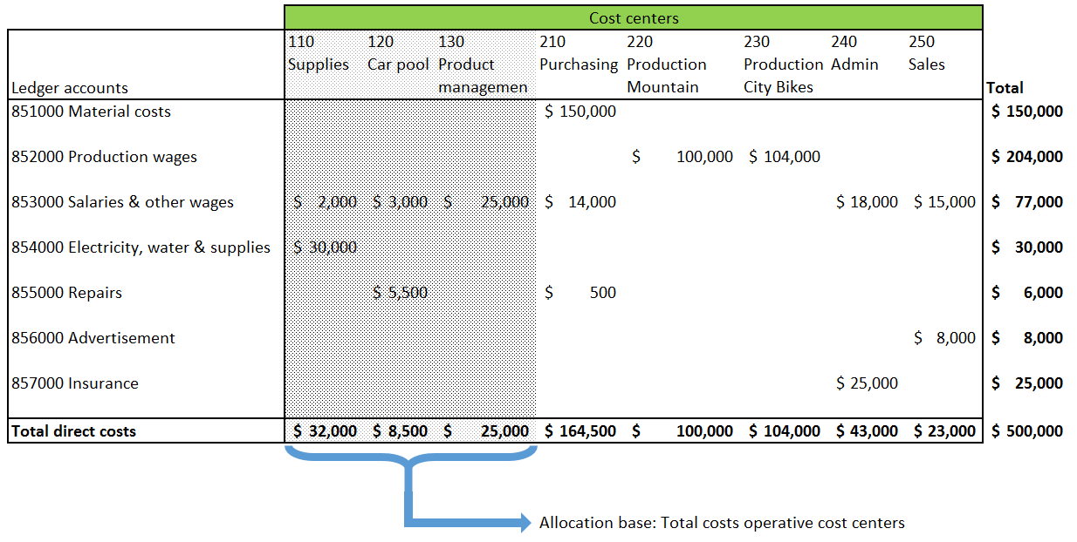Click the 230 Production City Bikes header

coord(783,64)
